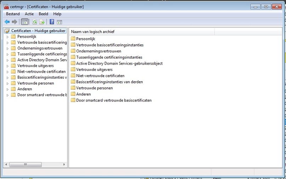The width and height of the screenshot is (286, 179).
Task: Open the Bestand menu
Action: [x=13, y=14]
